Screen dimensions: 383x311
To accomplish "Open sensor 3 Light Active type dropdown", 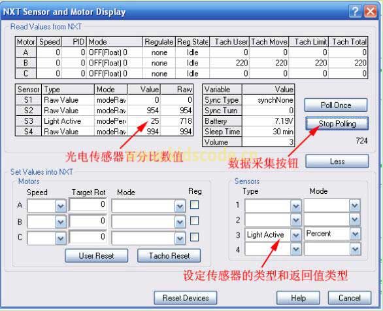I will (x=296, y=235).
